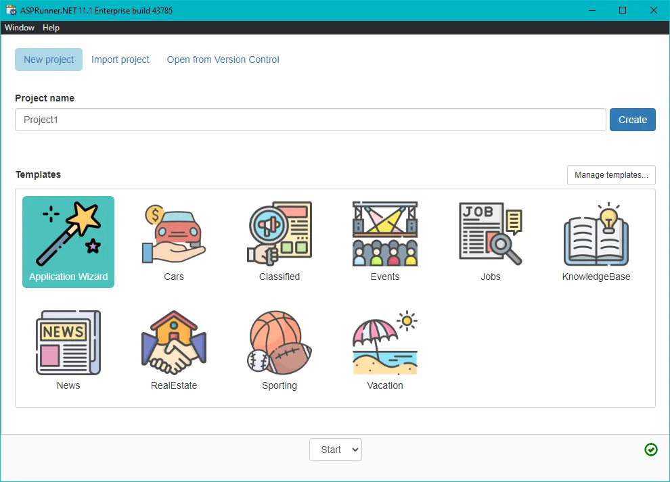Open the Help menu

pyautogui.click(x=51, y=28)
